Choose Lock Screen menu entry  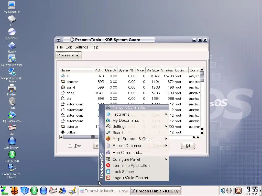tap(137, 172)
